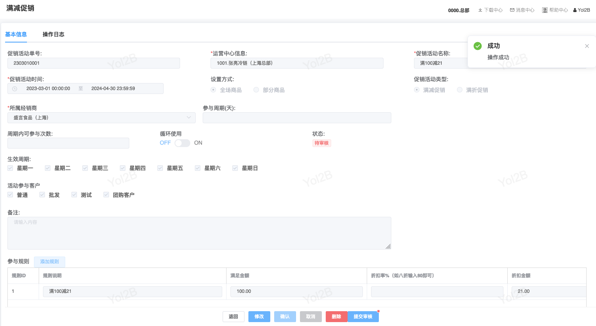The image size is (596, 326).
Task: Click the 待审核 status tag
Action: pyautogui.click(x=322, y=143)
